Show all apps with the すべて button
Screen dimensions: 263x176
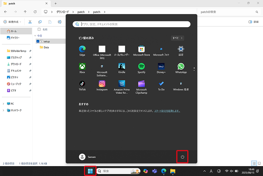(x=177, y=38)
